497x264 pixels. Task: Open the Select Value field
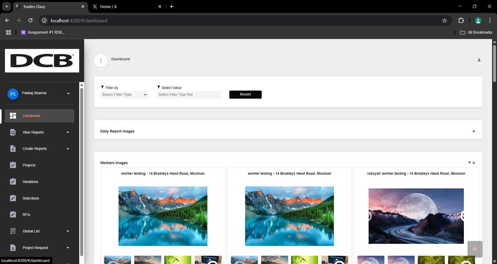pyautogui.click(x=189, y=95)
